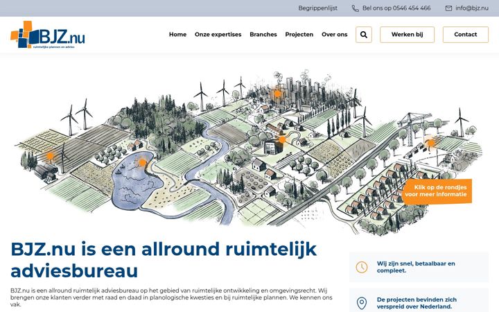
Task: Click the intro paragraph mentioning 'omgevingsrecht'
Action: pos(171,297)
